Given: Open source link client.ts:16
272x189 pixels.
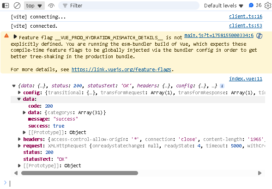Looking at the screenshot, I should coord(246,17).
